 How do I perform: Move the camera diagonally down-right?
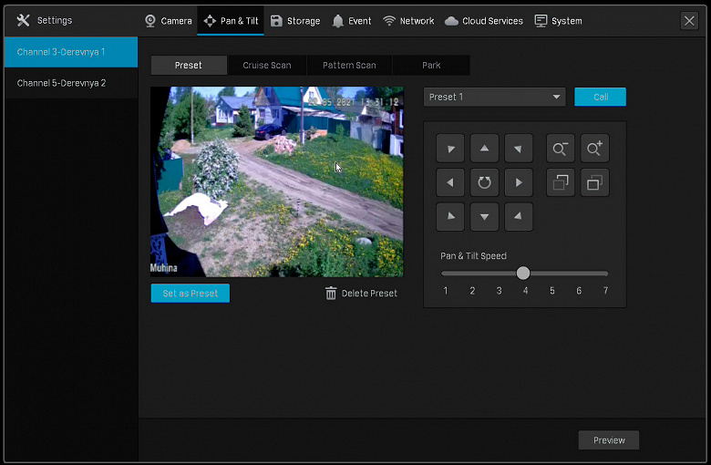point(519,217)
